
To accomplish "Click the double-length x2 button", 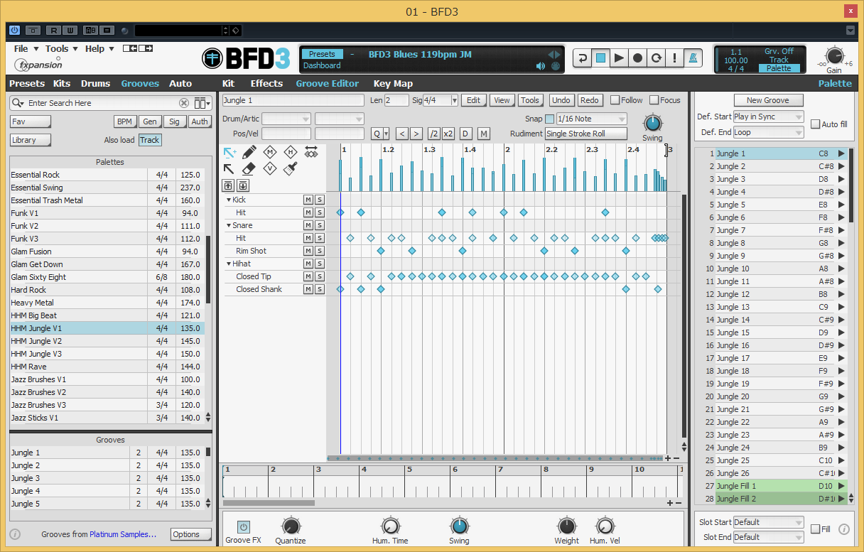I will click(448, 134).
